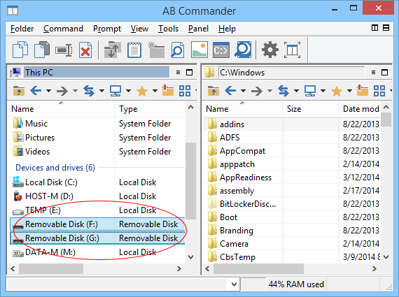Click Back arrow in right panel

tap(230, 90)
